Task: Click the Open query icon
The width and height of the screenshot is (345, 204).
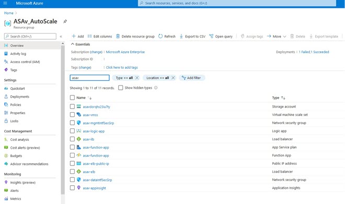Action: pos(211,36)
